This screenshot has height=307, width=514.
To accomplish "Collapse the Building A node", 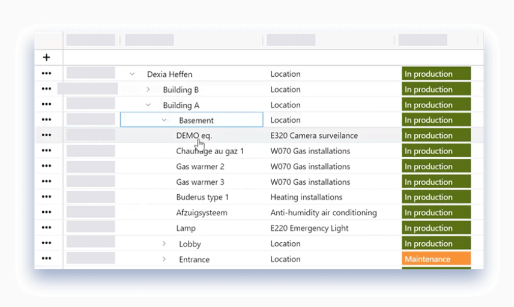I will click(148, 105).
